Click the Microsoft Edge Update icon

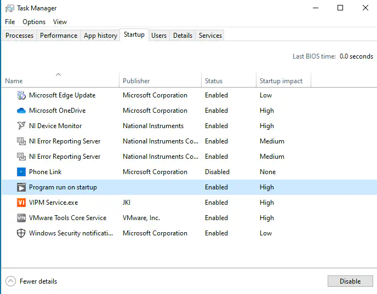coord(21,95)
